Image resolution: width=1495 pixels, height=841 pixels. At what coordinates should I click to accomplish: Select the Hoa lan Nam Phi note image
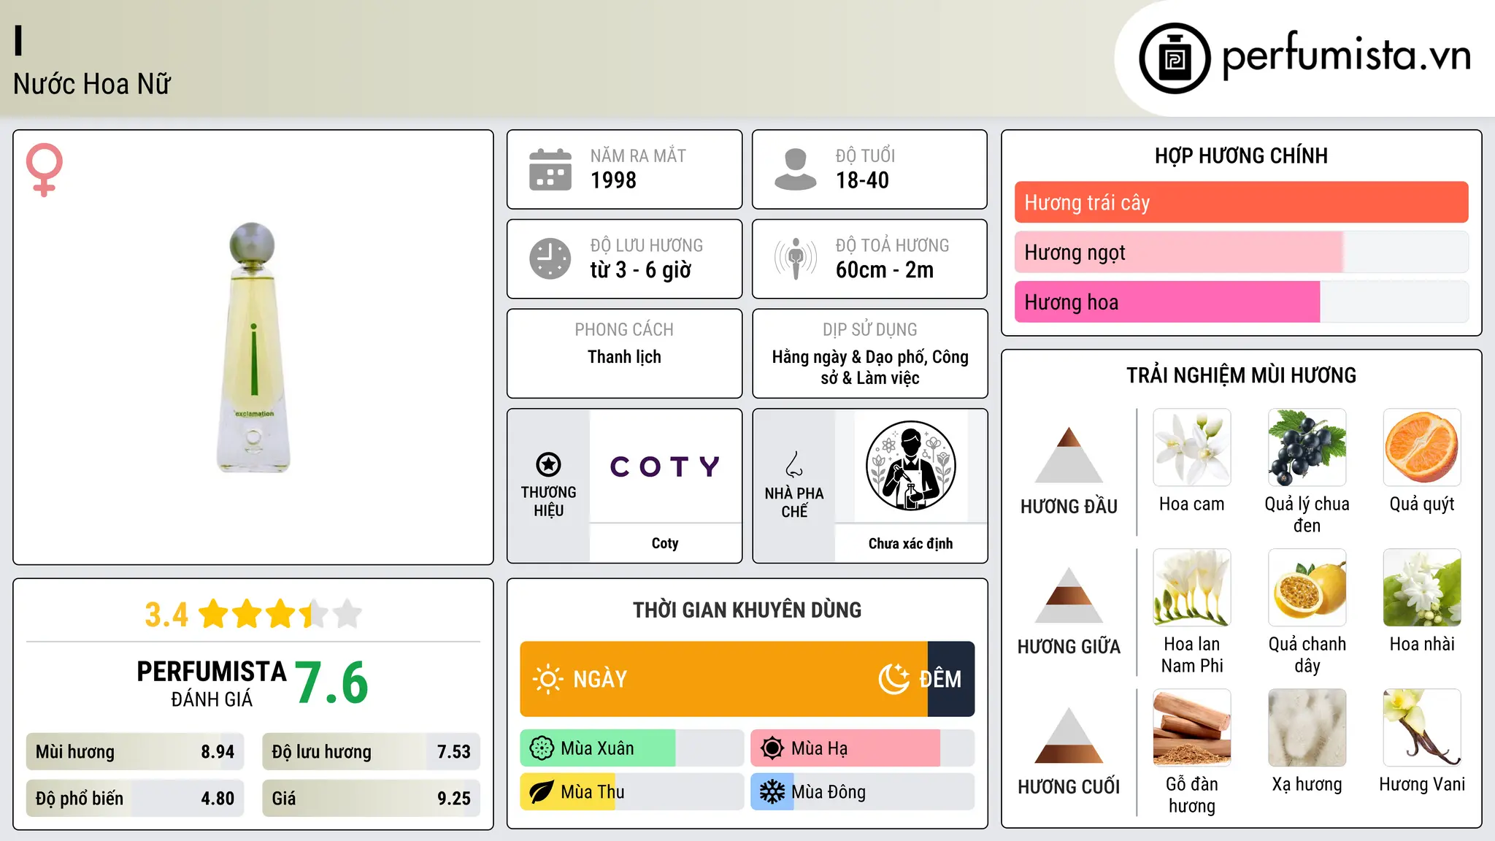[x=1192, y=588]
